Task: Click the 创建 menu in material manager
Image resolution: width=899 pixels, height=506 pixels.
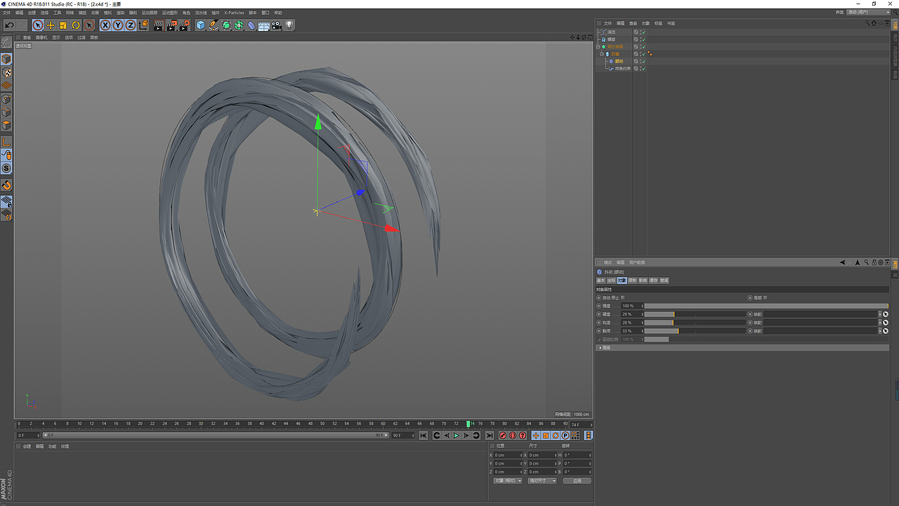Action: [27, 446]
